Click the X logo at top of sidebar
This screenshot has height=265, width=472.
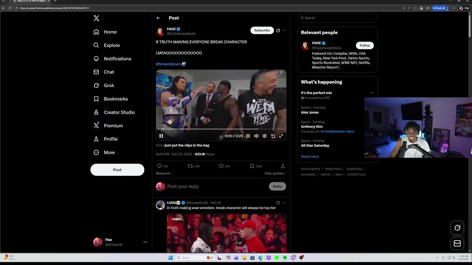coord(96,18)
